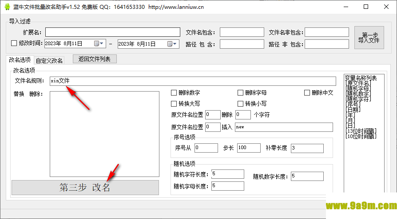397x219 pixels.
Task: Click the 插入 field containing new
Action: point(284,127)
